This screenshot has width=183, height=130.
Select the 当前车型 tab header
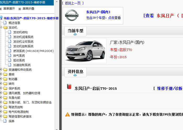[75, 31]
